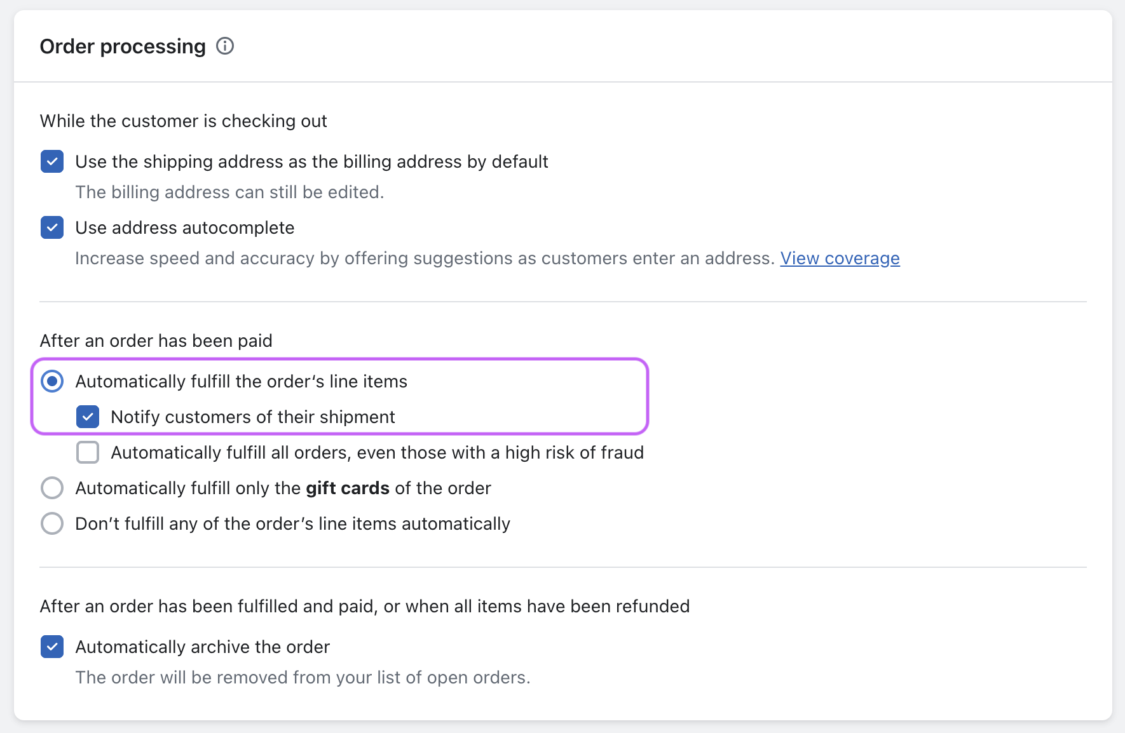Click the 'Don't fulfill any' option label text

point(292,524)
